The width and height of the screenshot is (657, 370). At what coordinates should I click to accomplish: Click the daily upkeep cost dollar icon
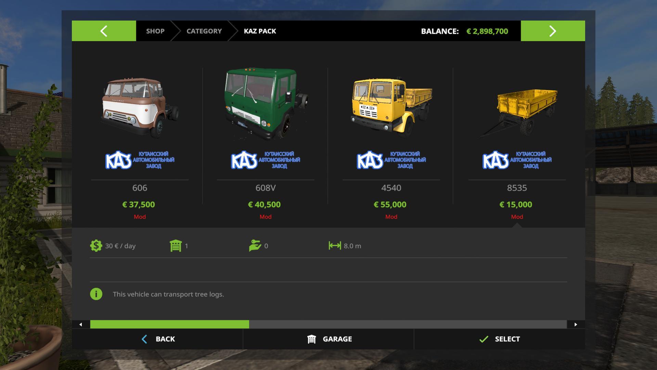[96, 246]
